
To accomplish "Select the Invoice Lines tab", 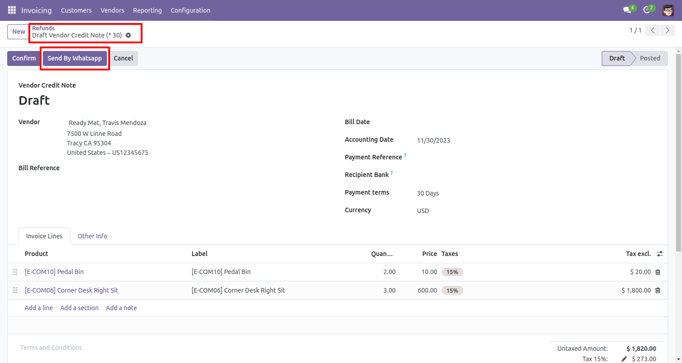I will (44, 236).
